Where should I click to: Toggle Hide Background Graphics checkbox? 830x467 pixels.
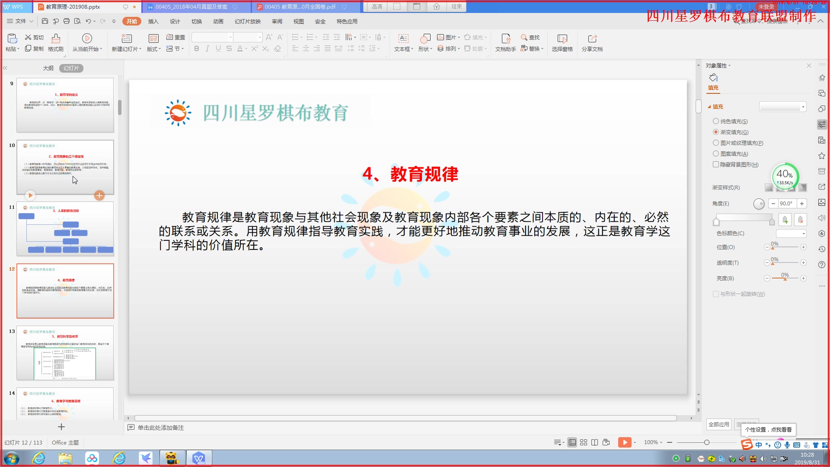[x=716, y=164]
